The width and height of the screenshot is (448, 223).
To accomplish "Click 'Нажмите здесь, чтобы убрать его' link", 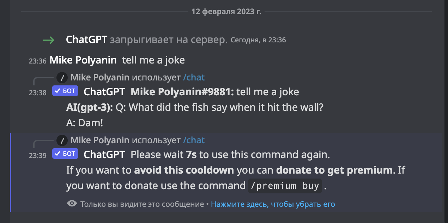I will coord(273,204).
